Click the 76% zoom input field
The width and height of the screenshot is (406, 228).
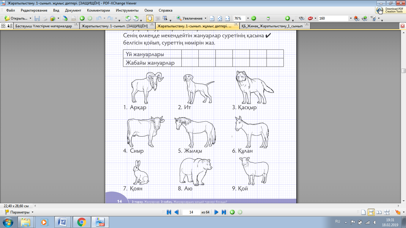point(240,18)
